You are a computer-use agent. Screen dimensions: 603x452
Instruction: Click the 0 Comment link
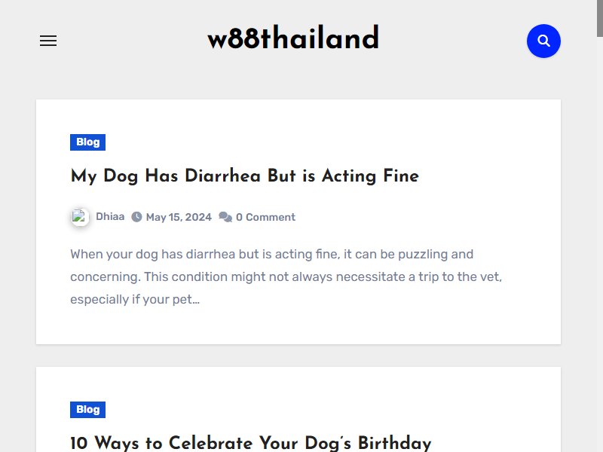click(266, 217)
